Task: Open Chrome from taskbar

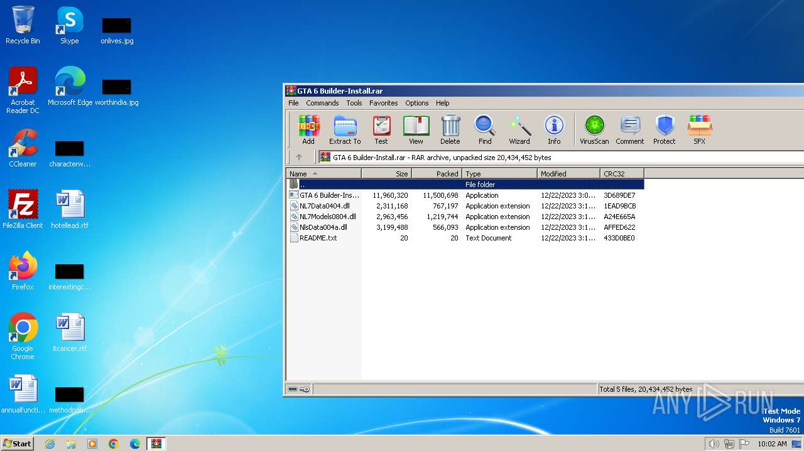Action: (x=114, y=444)
